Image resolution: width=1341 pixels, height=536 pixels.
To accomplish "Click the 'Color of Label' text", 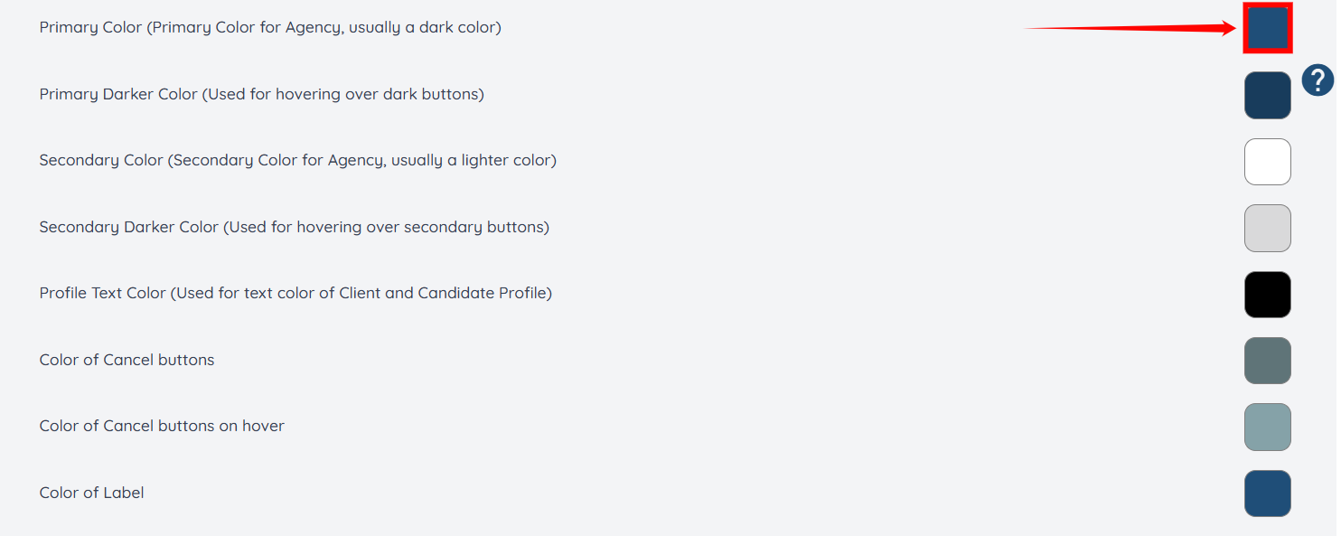I will tap(91, 493).
